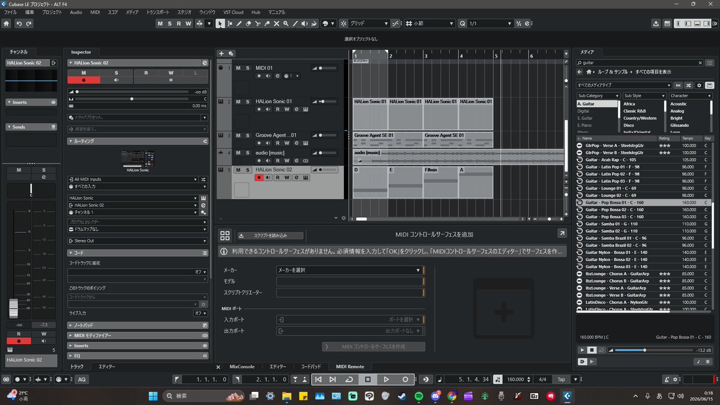Click the grid icon in MIDI Remote
720x405 pixels.
click(225, 236)
